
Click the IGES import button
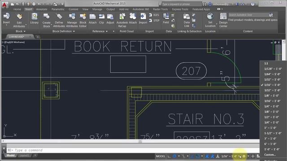coord(154,15)
